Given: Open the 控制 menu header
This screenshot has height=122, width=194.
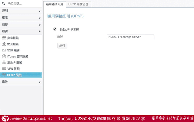Looking at the screenshot, I should coord(21,11).
